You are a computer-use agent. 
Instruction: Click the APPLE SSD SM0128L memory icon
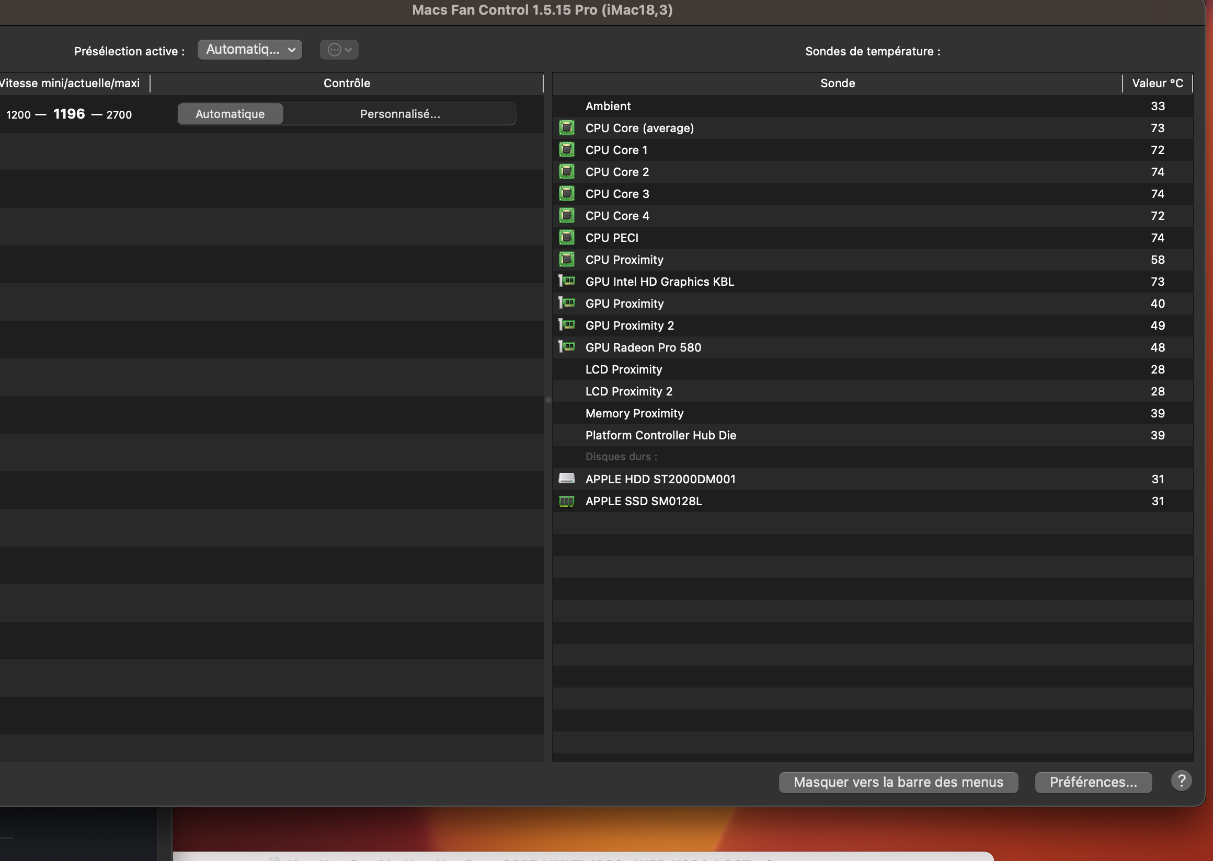coord(566,501)
